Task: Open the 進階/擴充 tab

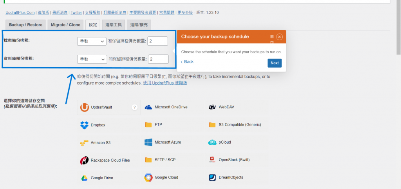Action: tap(139, 25)
